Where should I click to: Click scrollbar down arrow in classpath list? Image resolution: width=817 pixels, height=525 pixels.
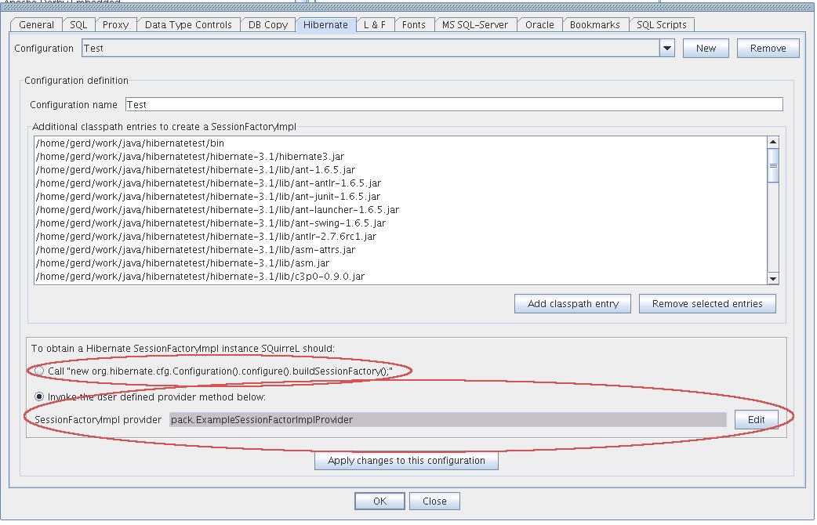pyautogui.click(x=772, y=278)
